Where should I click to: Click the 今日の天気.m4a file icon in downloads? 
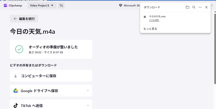click(145, 17)
